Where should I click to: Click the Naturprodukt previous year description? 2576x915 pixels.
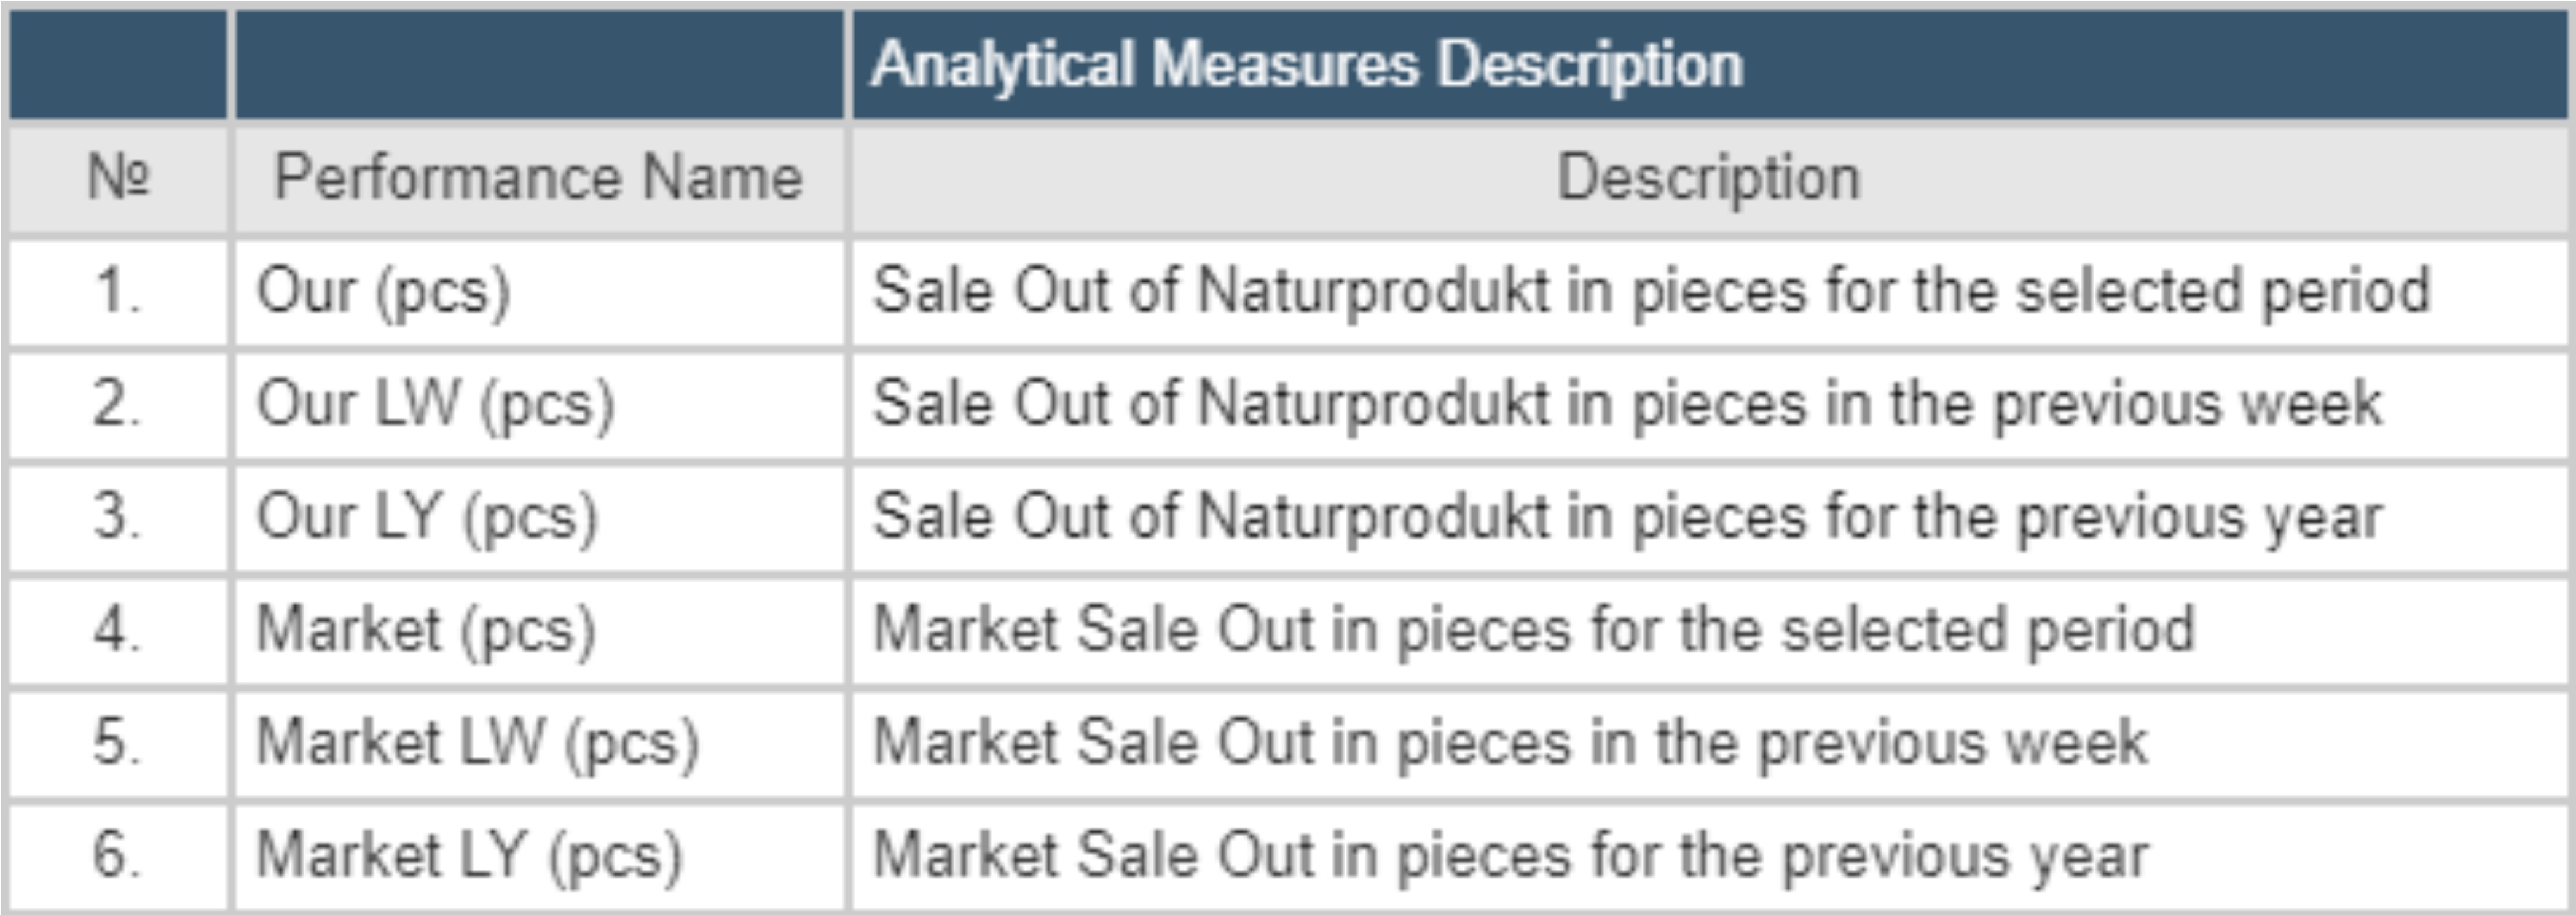[x=1627, y=518]
